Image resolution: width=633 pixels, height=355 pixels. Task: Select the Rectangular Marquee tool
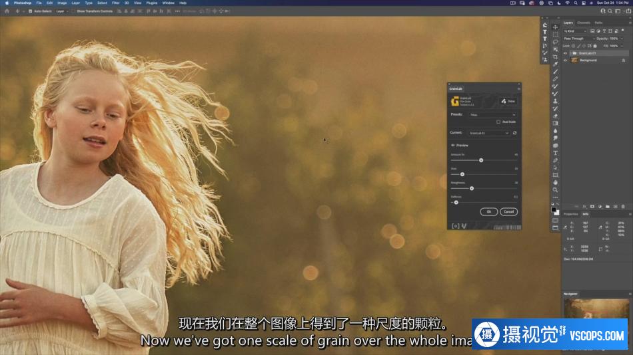[x=556, y=35]
